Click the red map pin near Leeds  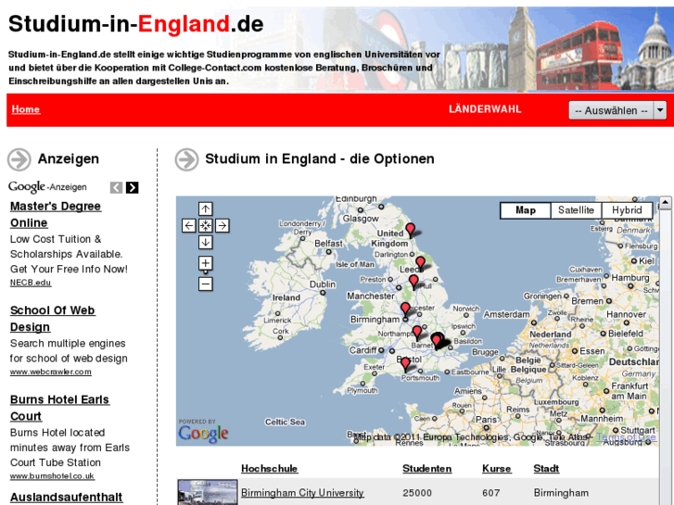click(x=420, y=263)
